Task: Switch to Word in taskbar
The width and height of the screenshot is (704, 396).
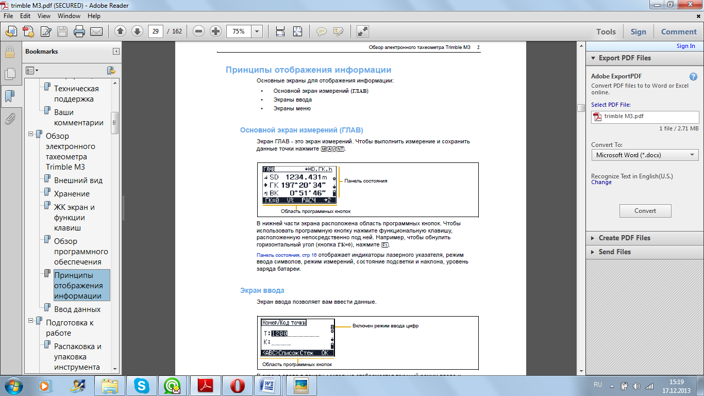Action: click(x=267, y=386)
